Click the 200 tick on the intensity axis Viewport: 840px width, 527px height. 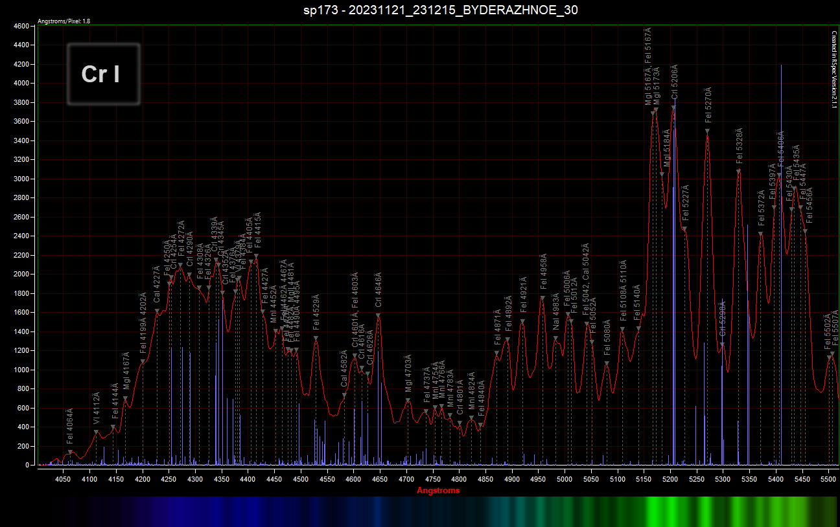(24, 446)
